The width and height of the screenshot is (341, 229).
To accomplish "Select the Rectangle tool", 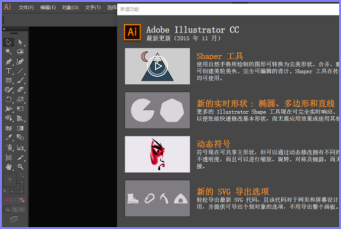I will point(9,80).
